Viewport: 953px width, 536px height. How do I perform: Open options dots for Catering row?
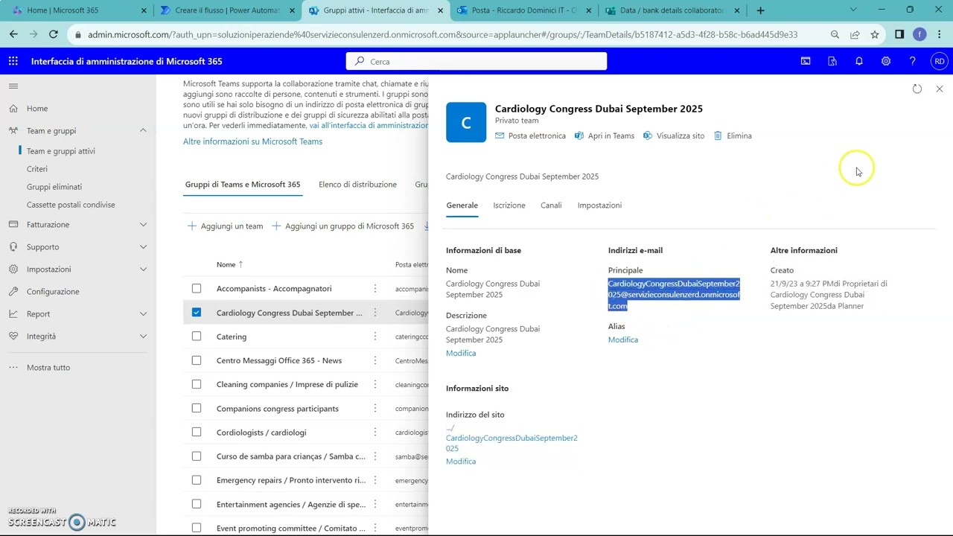pos(375,336)
